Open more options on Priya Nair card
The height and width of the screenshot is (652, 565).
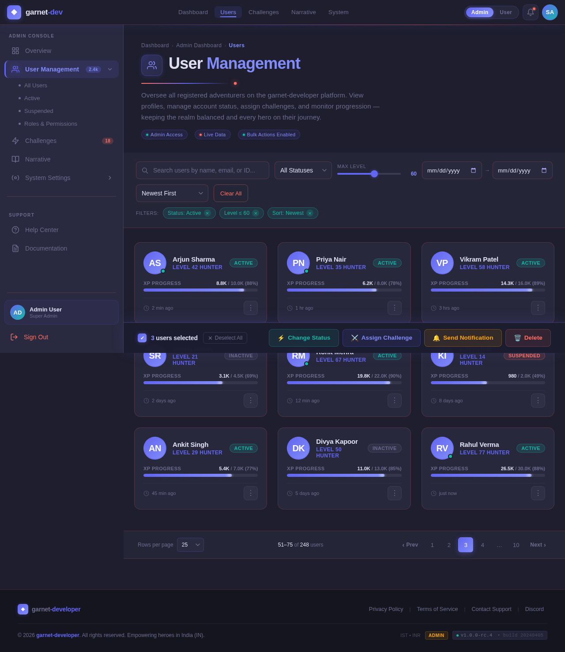[x=395, y=308]
